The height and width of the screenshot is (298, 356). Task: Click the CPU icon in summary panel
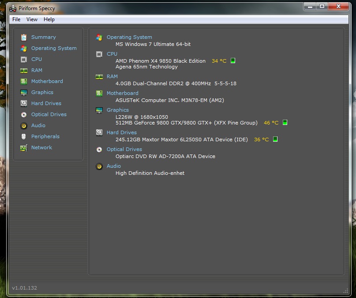99,54
